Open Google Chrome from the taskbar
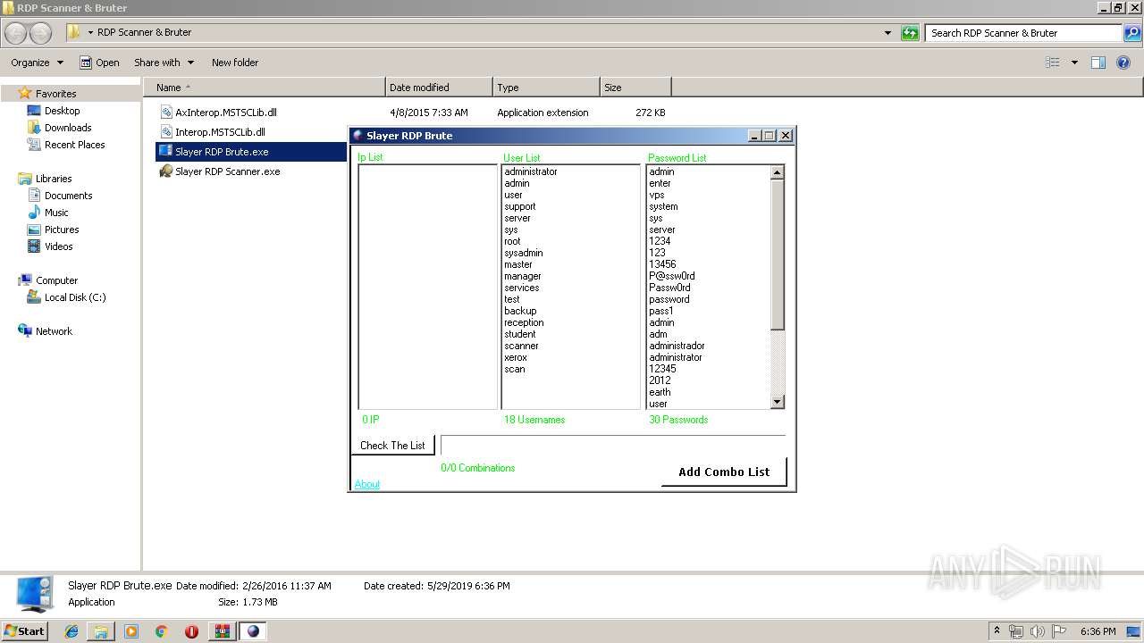The height and width of the screenshot is (643, 1144). pos(162,631)
